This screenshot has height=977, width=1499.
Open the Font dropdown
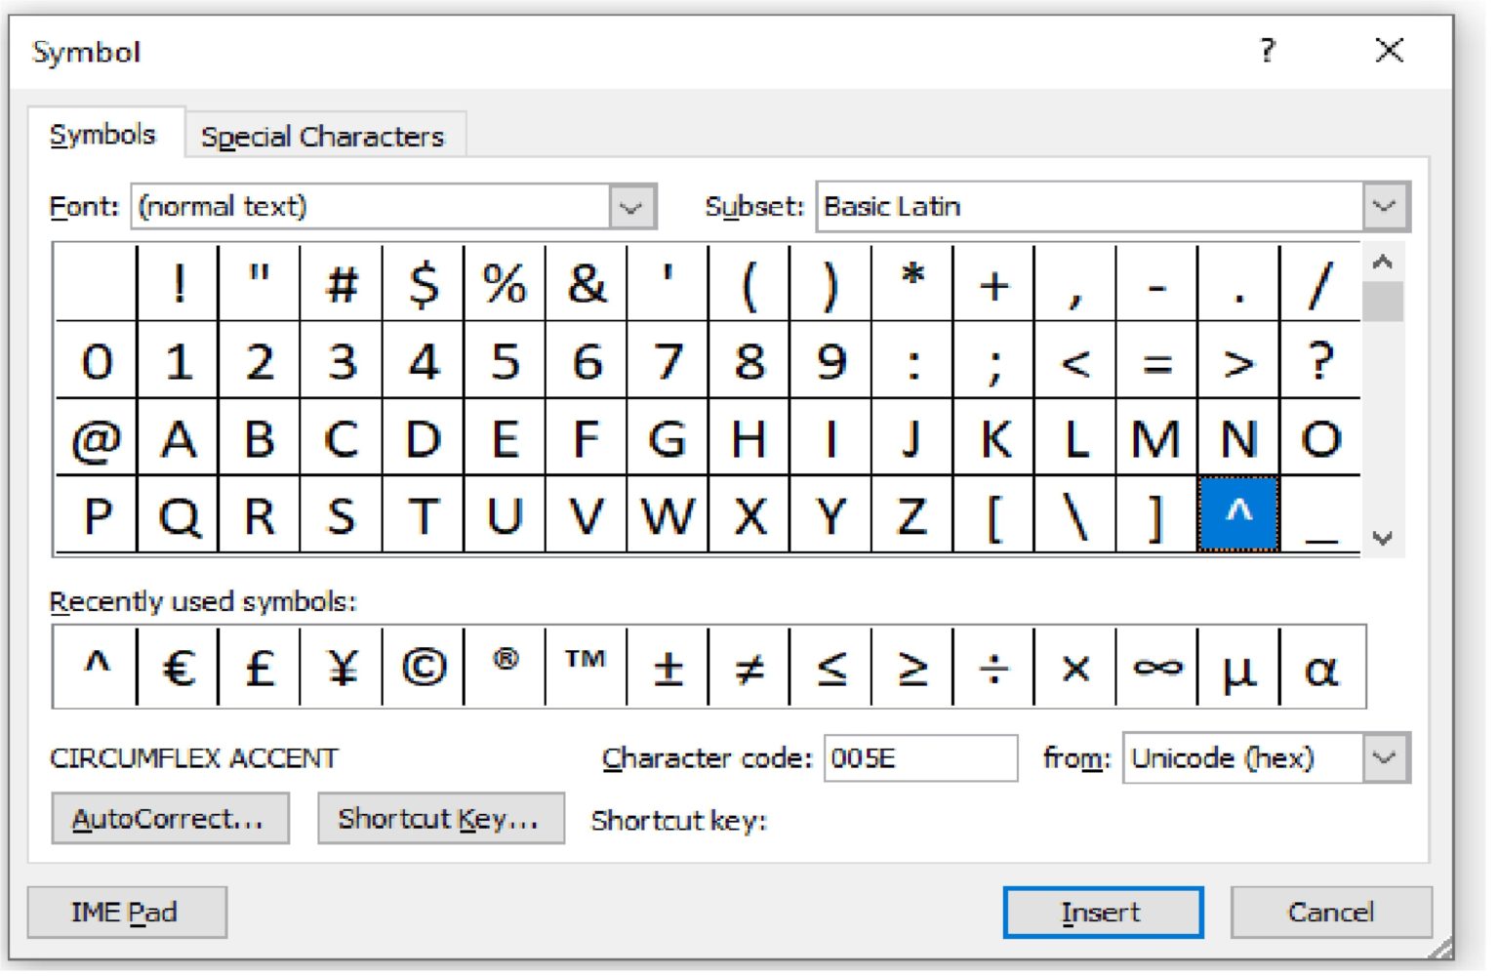[630, 206]
